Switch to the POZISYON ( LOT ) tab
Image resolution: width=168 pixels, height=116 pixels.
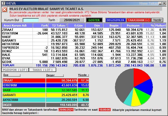pos(15,70)
